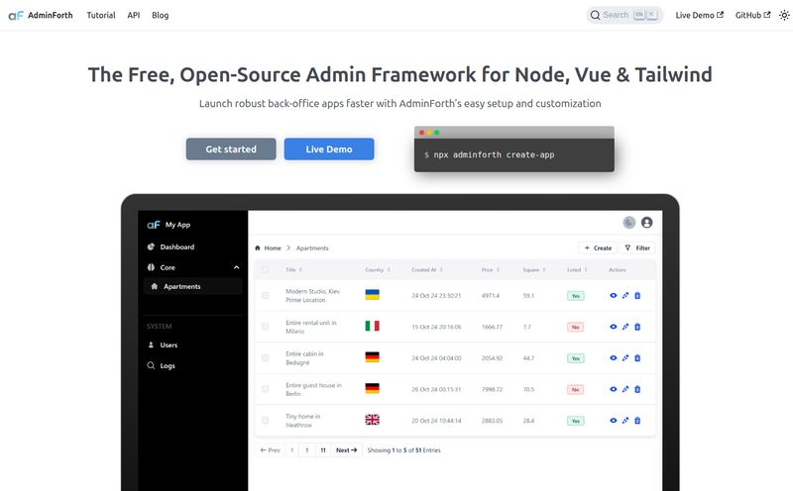View the Entire cabin row (eye icon)
The image size is (793, 491).
(613, 358)
